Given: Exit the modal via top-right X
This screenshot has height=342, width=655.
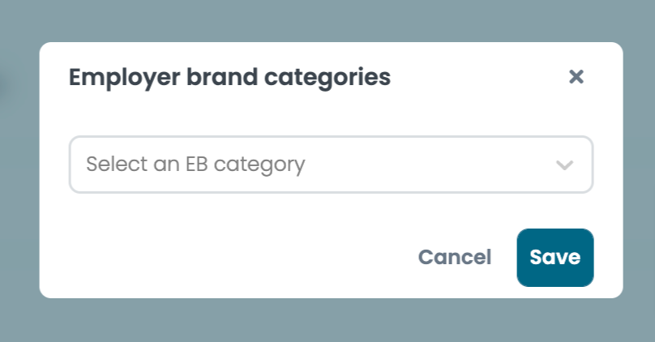Looking at the screenshot, I should (x=576, y=77).
